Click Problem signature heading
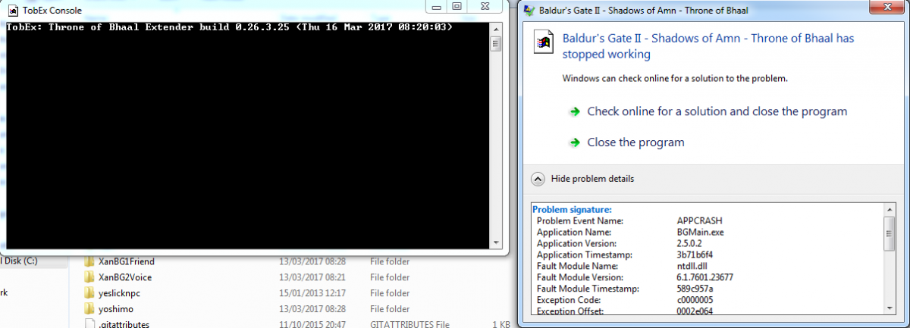Screen dimensions: 910x328 point(572,210)
